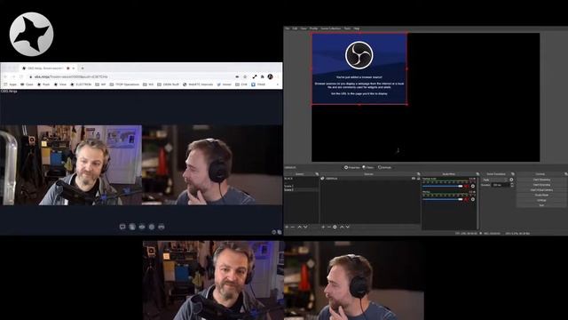Open the extensions puzzle icon in browser

click(x=263, y=77)
